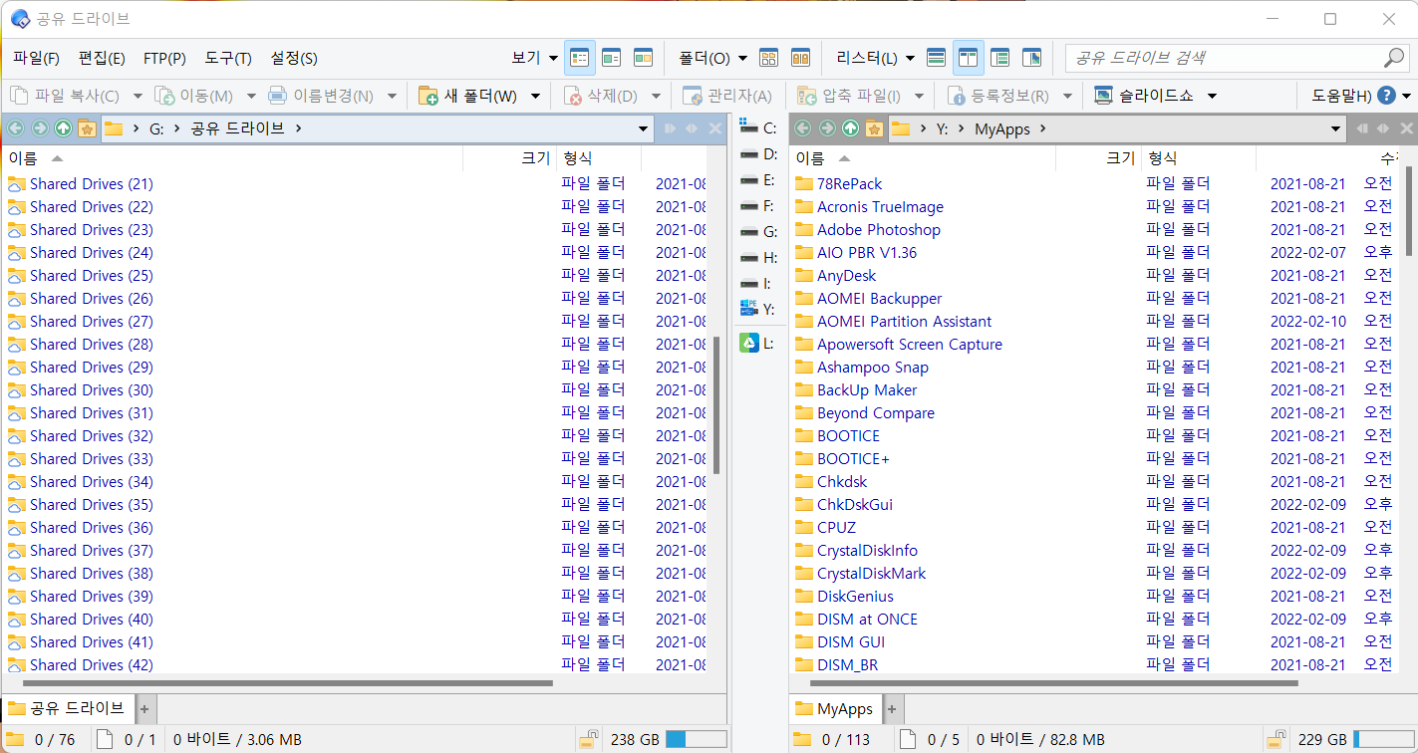Add new tab next to MyApps tab
Image resolution: width=1418 pixels, height=753 pixels.
point(891,709)
